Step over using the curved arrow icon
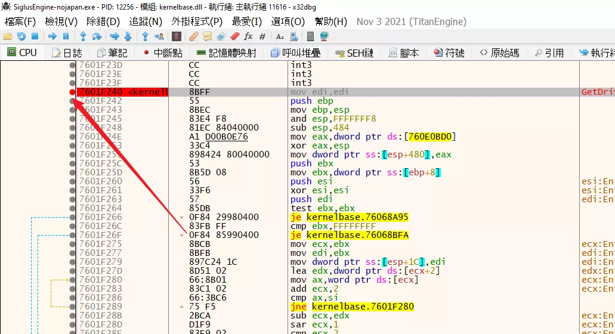 (97, 37)
